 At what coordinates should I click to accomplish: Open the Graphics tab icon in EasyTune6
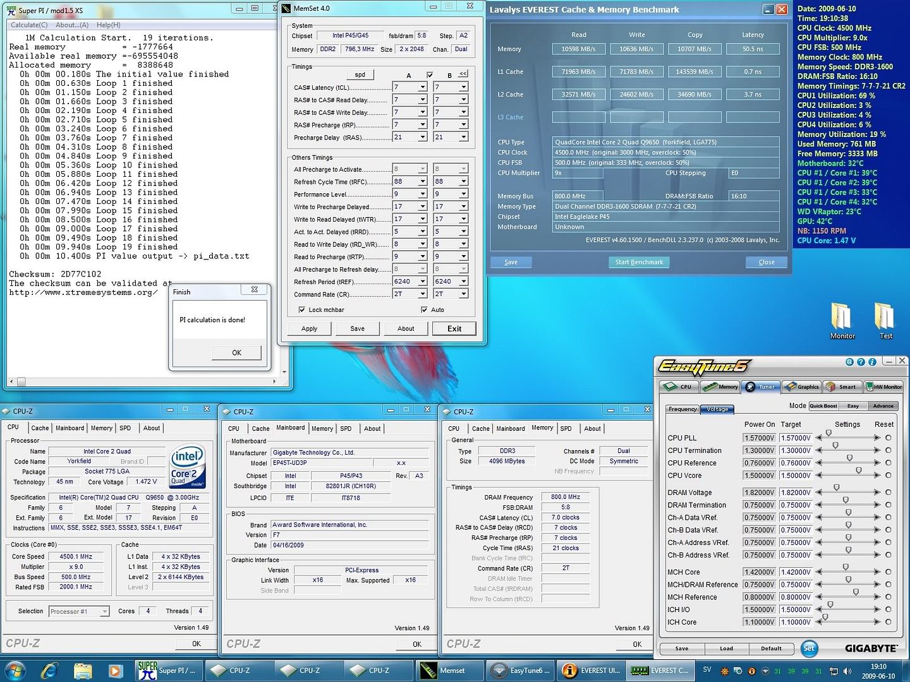point(801,386)
